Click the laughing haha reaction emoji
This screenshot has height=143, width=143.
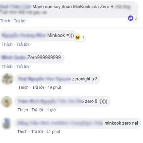point(78,38)
